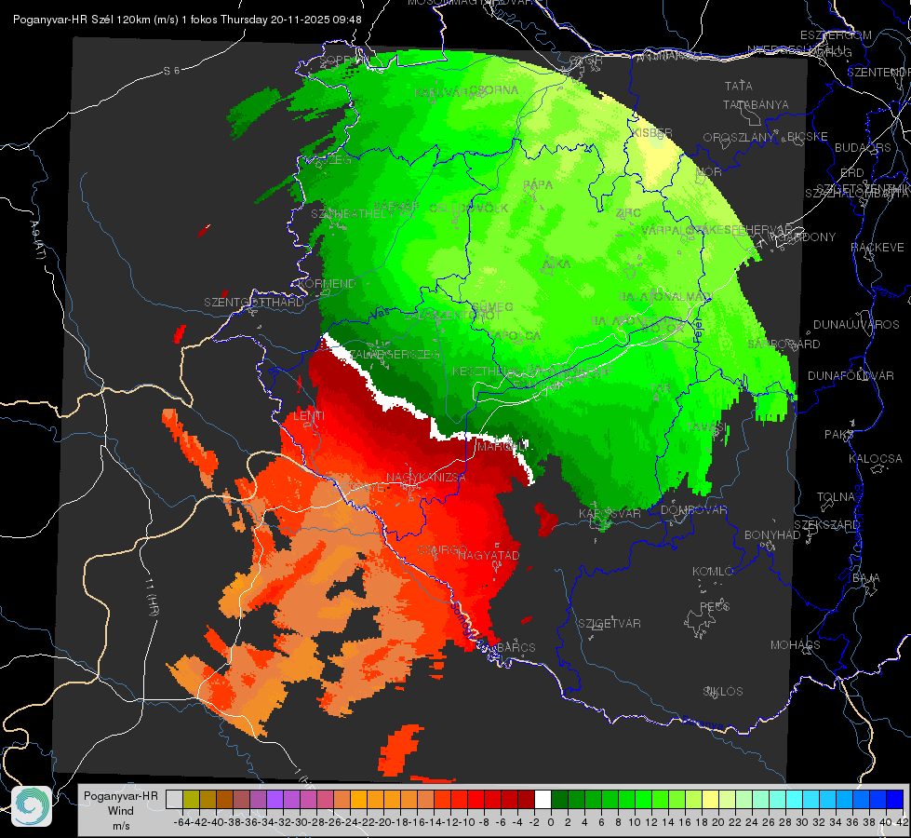Click the MOR town label
This screenshot has width=911, height=838.
pyautogui.click(x=709, y=172)
